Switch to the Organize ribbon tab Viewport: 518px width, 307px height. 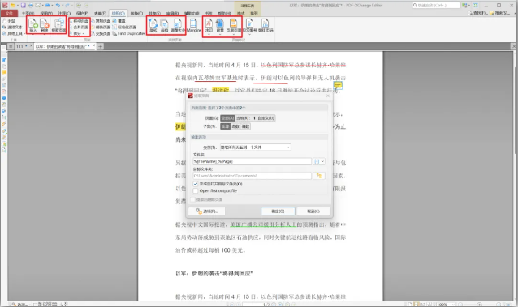click(118, 13)
